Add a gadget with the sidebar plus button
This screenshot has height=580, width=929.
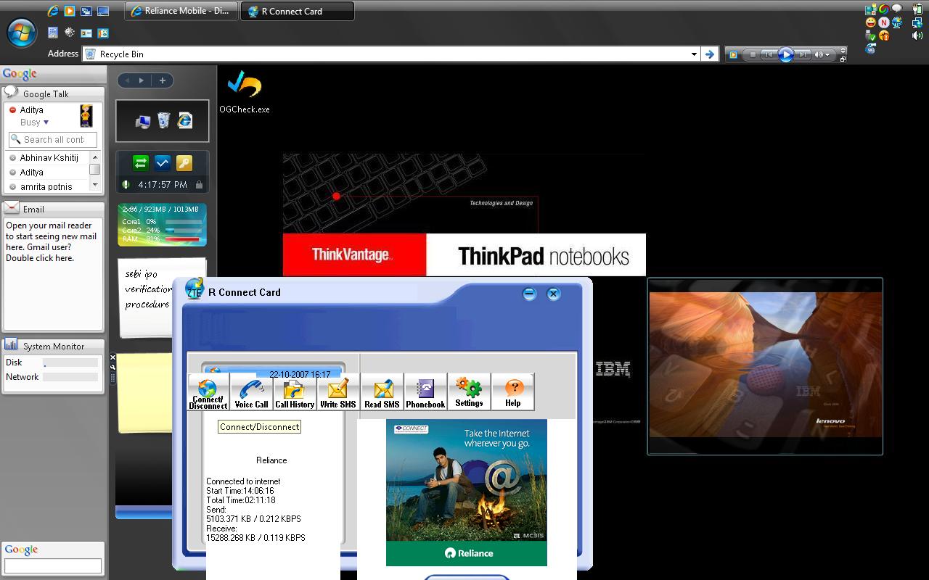point(163,80)
